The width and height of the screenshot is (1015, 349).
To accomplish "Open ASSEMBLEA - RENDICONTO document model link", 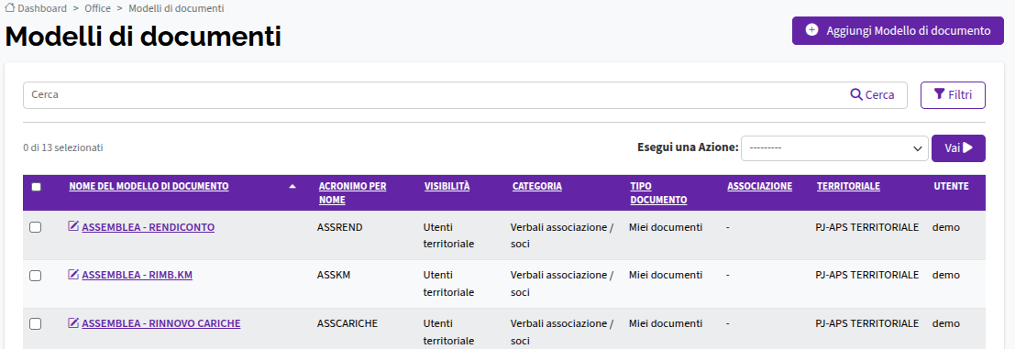I will [149, 227].
